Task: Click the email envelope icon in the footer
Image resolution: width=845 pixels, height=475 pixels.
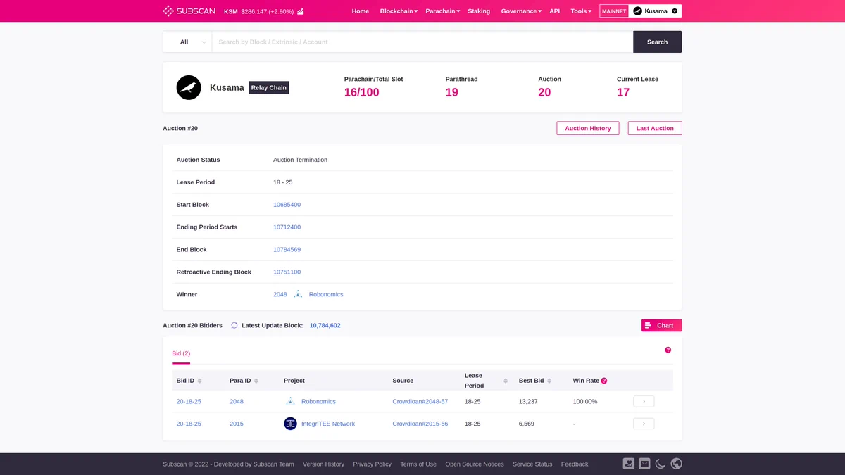Action: point(644,464)
